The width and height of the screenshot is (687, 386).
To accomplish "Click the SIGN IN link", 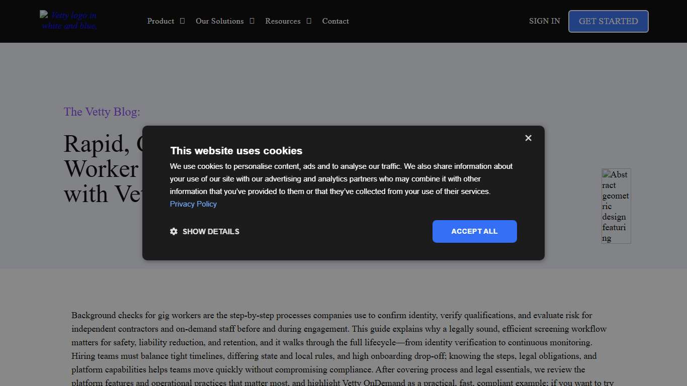I will point(544,21).
